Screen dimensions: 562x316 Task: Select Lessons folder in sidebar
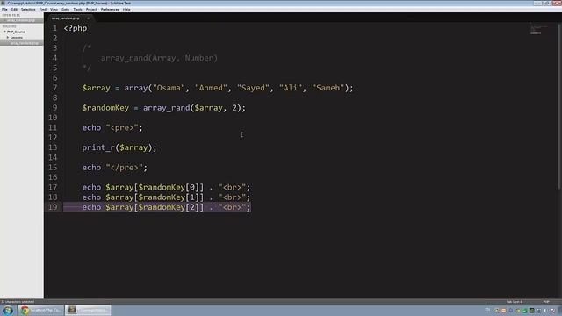(x=17, y=37)
